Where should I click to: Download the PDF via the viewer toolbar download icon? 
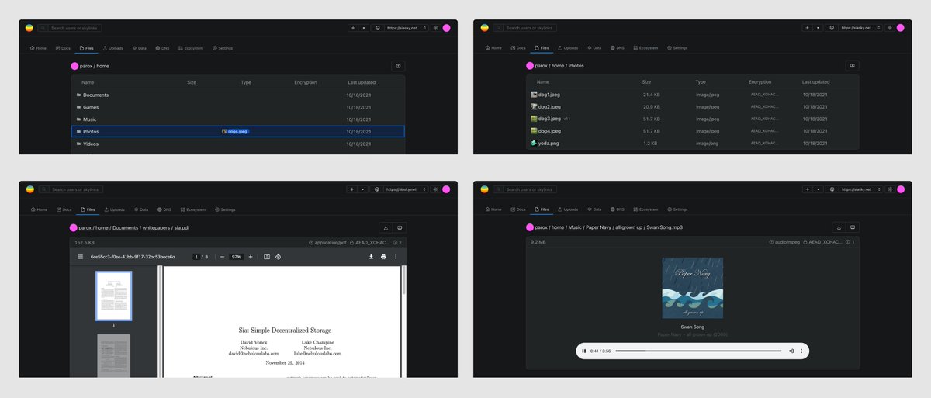pos(371,257)
